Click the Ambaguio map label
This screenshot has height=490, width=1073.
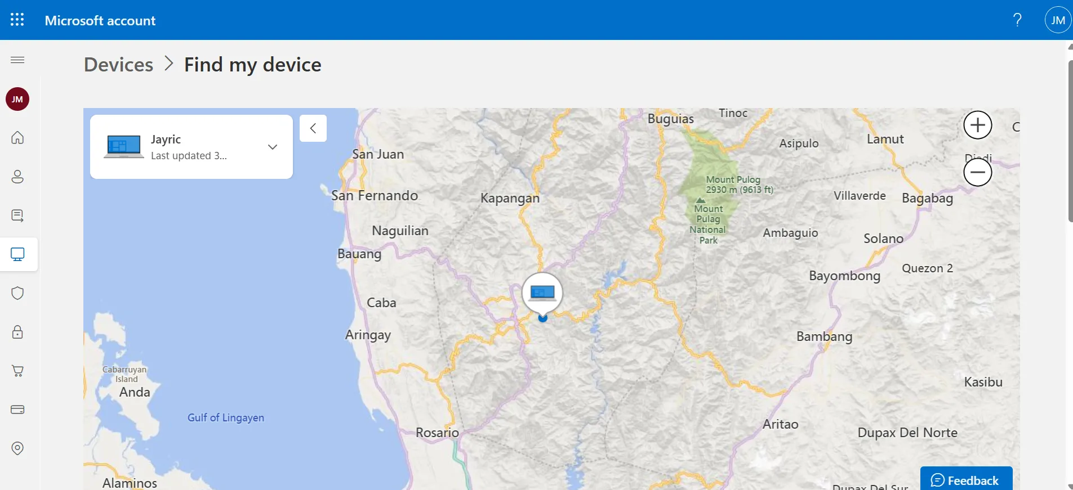coord(790,233)
